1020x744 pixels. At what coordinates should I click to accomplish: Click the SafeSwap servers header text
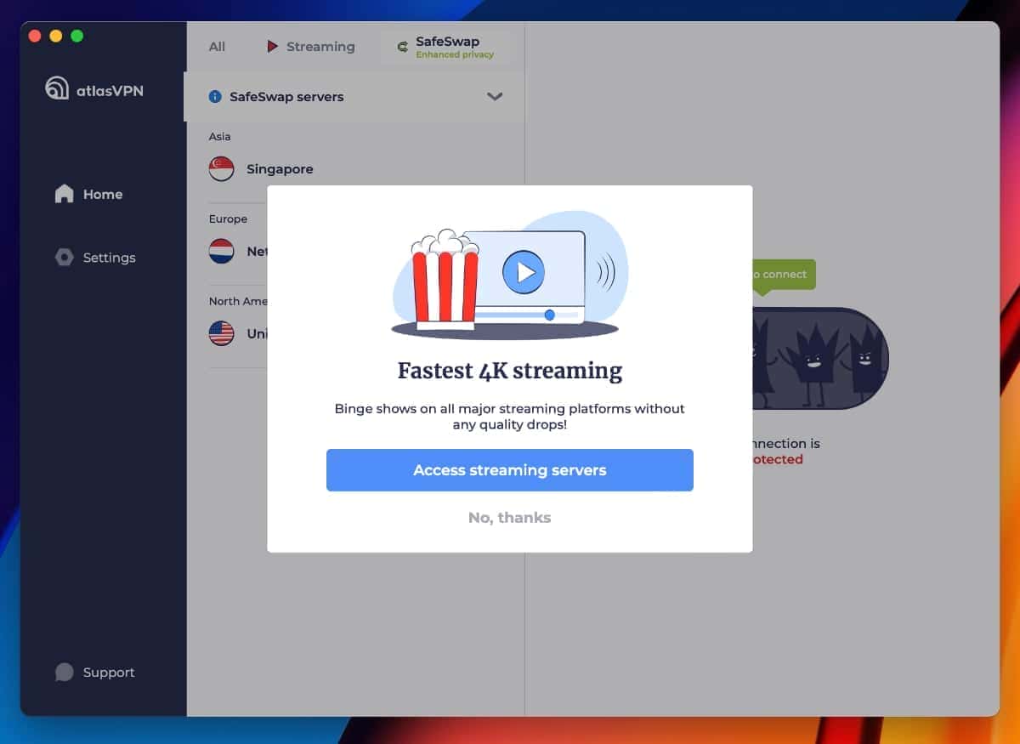coord(286,97)
